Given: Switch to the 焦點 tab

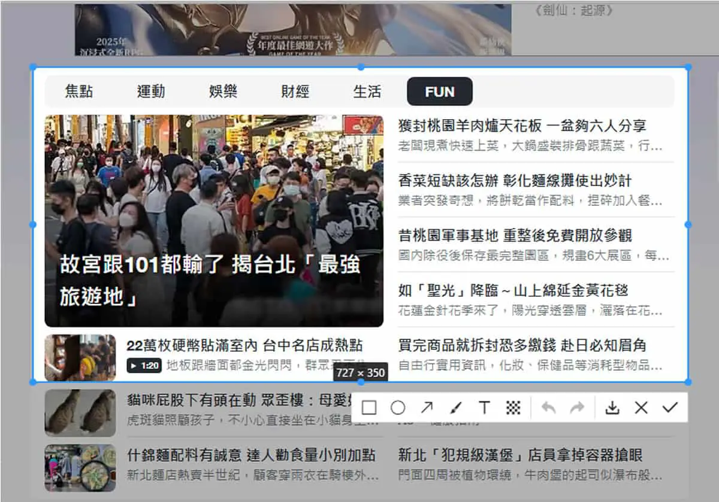Looking at the screenshot, I should tap(79, 92).
